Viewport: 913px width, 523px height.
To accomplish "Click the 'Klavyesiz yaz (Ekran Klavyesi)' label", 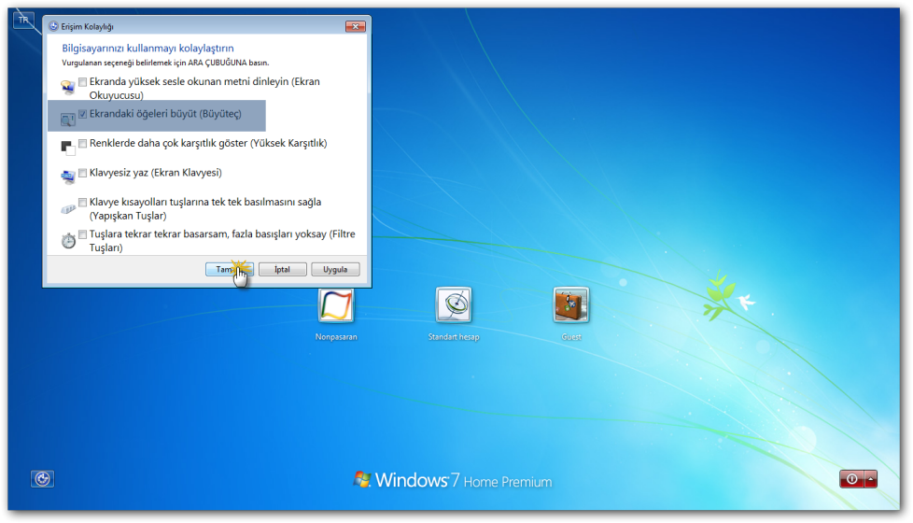I will 156,173.
